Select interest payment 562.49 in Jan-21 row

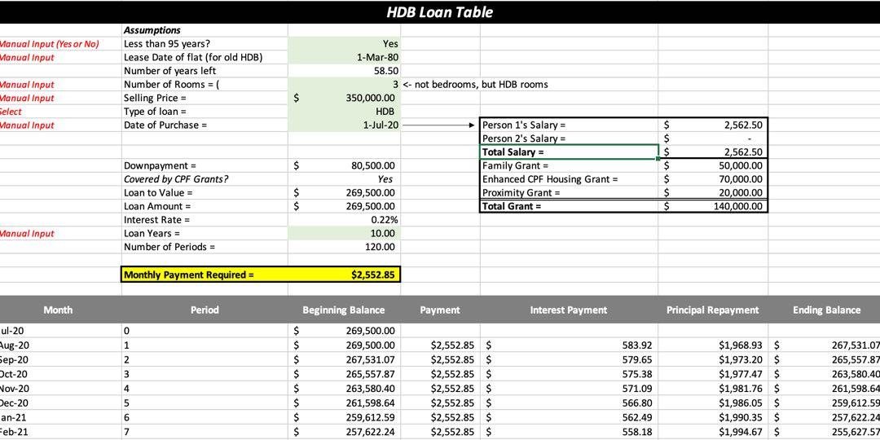tap(569, 417)
